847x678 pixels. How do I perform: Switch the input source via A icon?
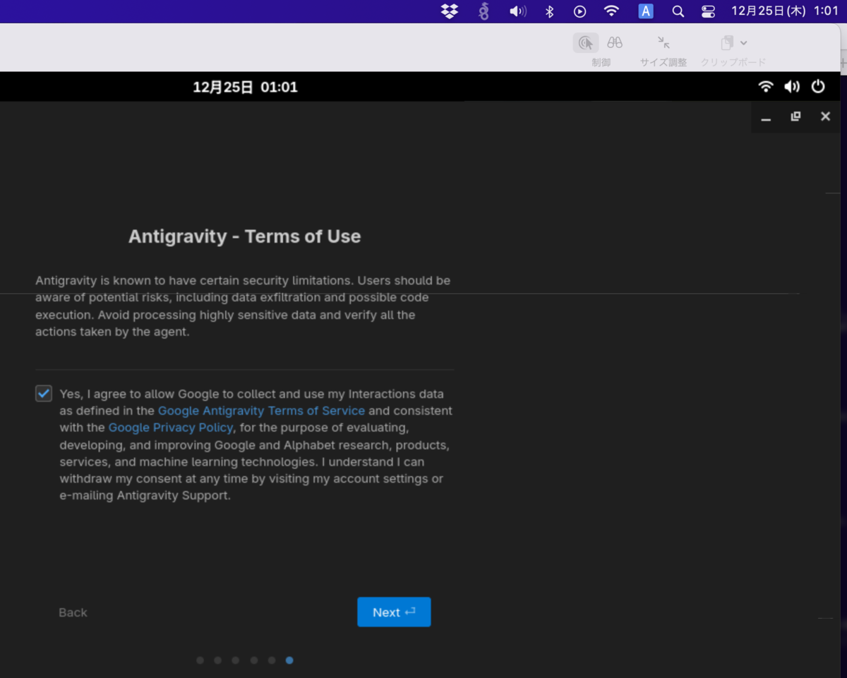(x=646, y=11)
